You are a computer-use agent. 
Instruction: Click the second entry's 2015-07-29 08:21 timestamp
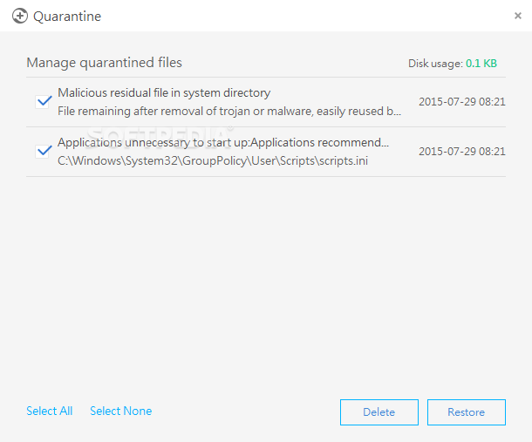[x=462, y=152]
